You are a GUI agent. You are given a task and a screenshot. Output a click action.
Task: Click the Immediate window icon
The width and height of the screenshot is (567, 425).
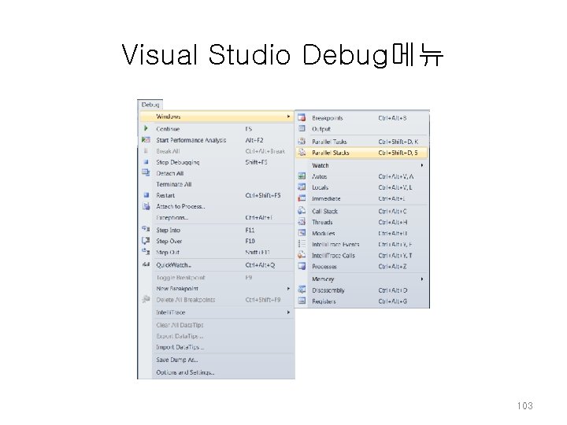302,198
